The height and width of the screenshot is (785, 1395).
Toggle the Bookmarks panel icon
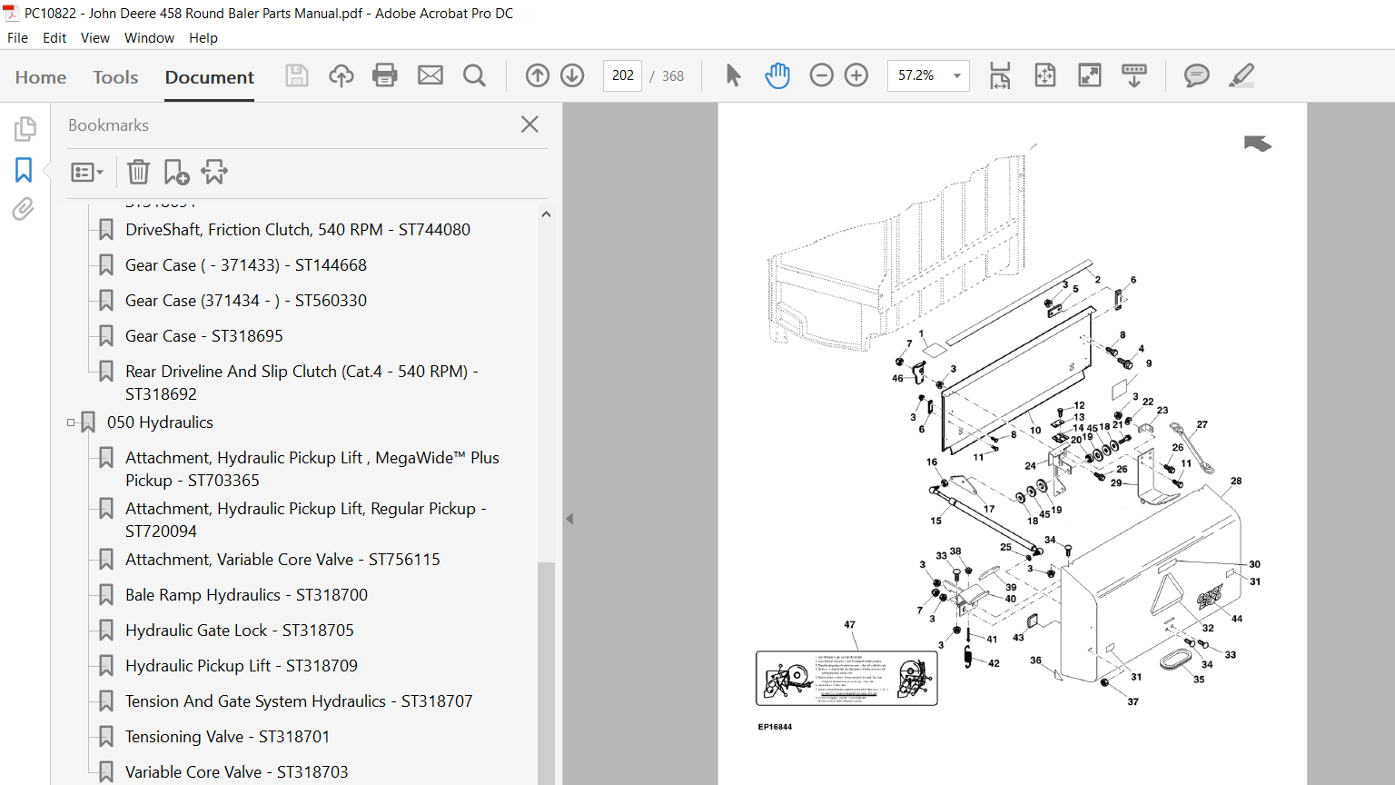click(x=24, y=170)
